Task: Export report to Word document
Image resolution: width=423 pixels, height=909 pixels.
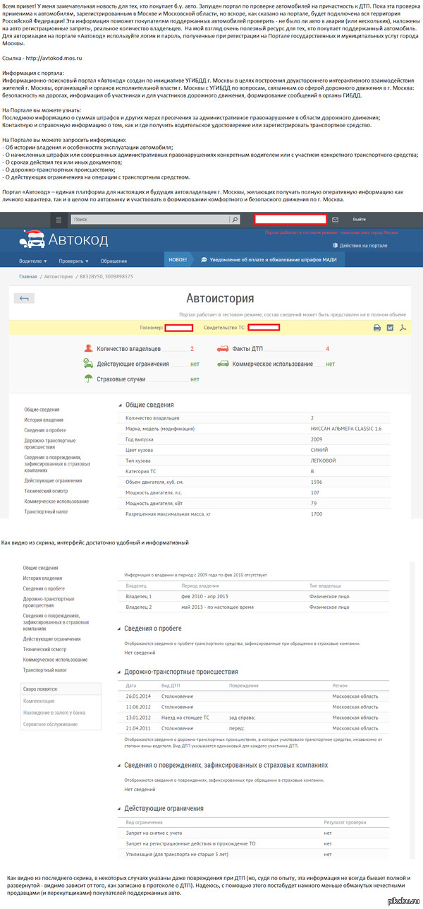Action: coord(390,327)
